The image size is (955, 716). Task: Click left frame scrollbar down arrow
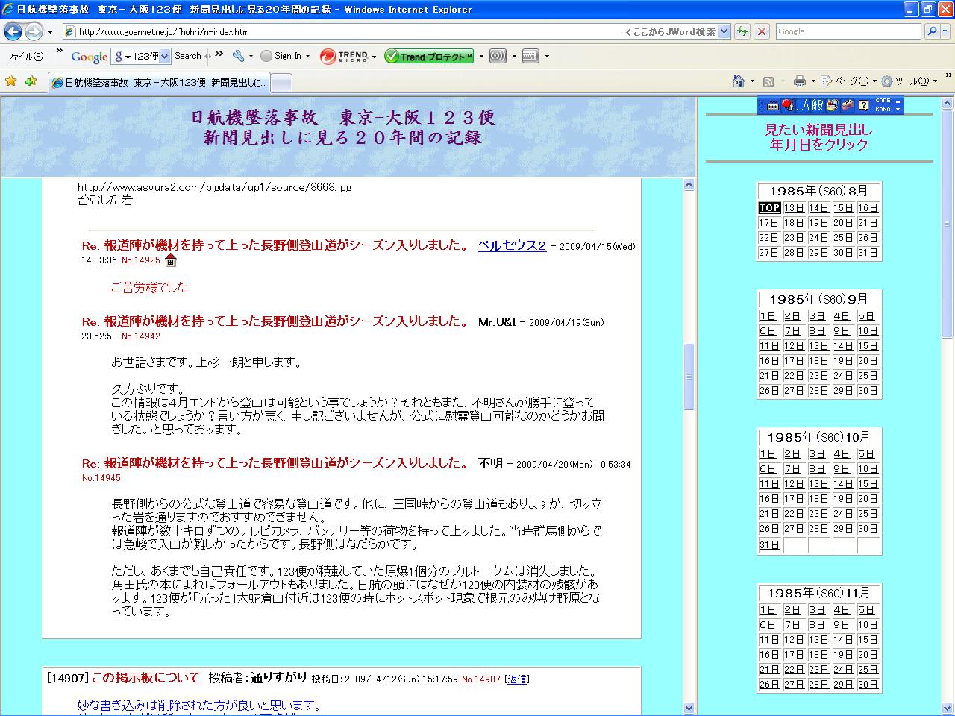pyautogui.click(x=689, y=708)
